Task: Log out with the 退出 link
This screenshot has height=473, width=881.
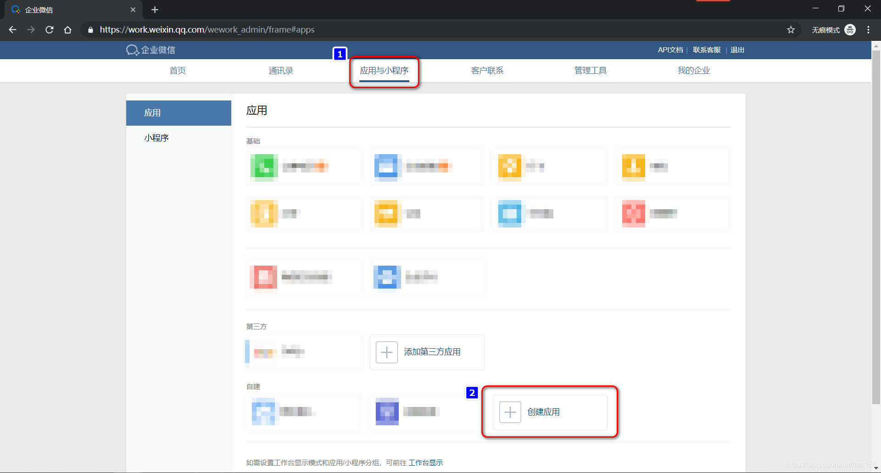Action: pos(737,50)
